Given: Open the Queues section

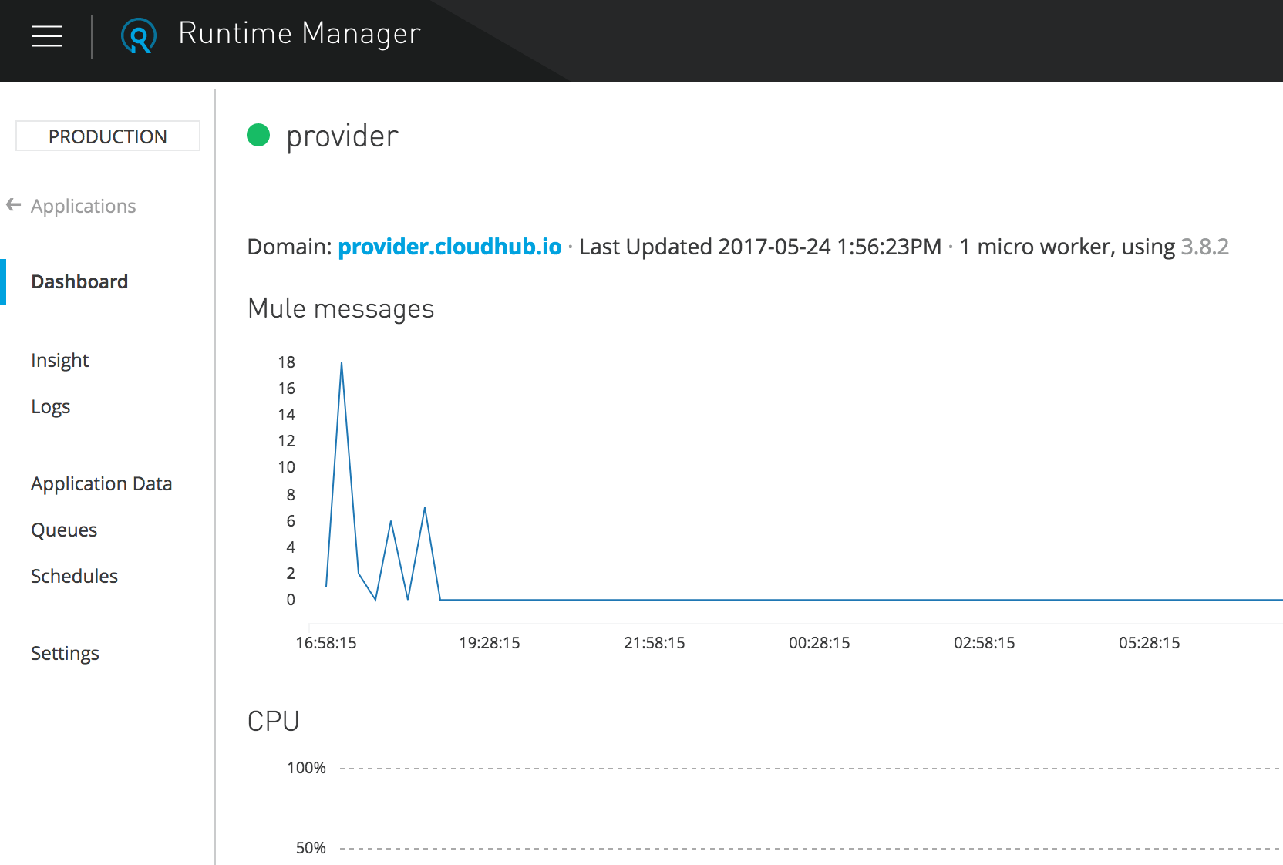Looking at the screenshot, I should point(64,530).
